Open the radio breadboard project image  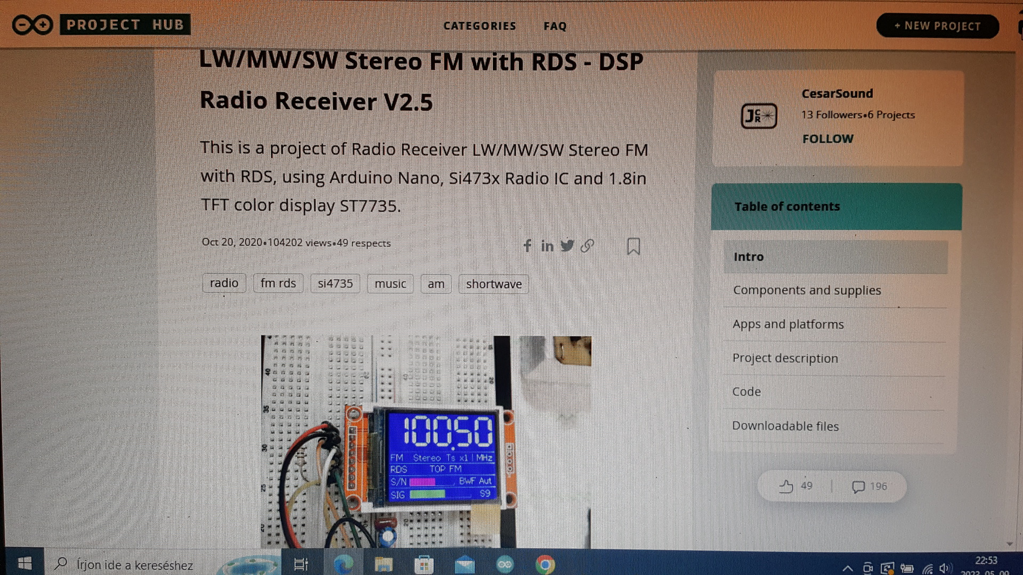[x=426, y=441]
